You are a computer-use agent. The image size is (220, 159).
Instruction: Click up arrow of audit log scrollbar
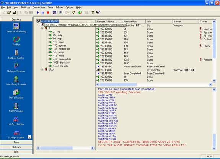tap(214, 90)
